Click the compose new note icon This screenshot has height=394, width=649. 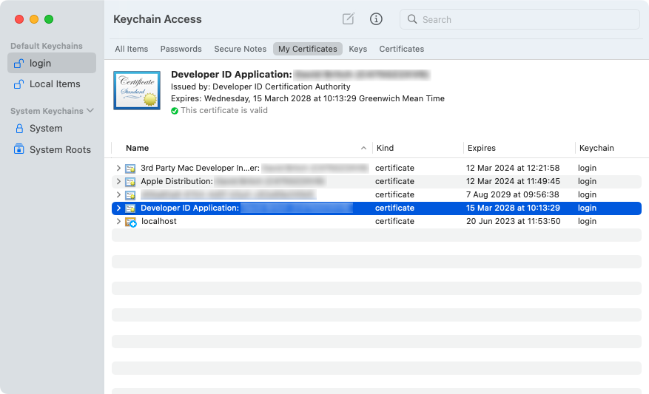coord(349,19)
